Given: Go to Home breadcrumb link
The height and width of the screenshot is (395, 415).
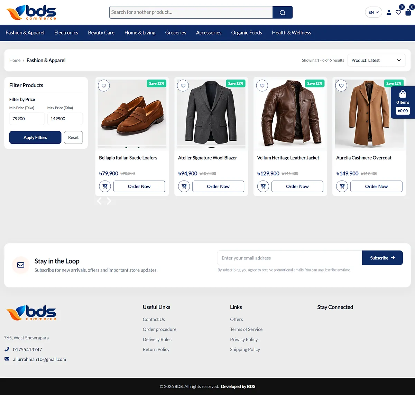Looking at the screenshot, I should [x=15, y=60].
